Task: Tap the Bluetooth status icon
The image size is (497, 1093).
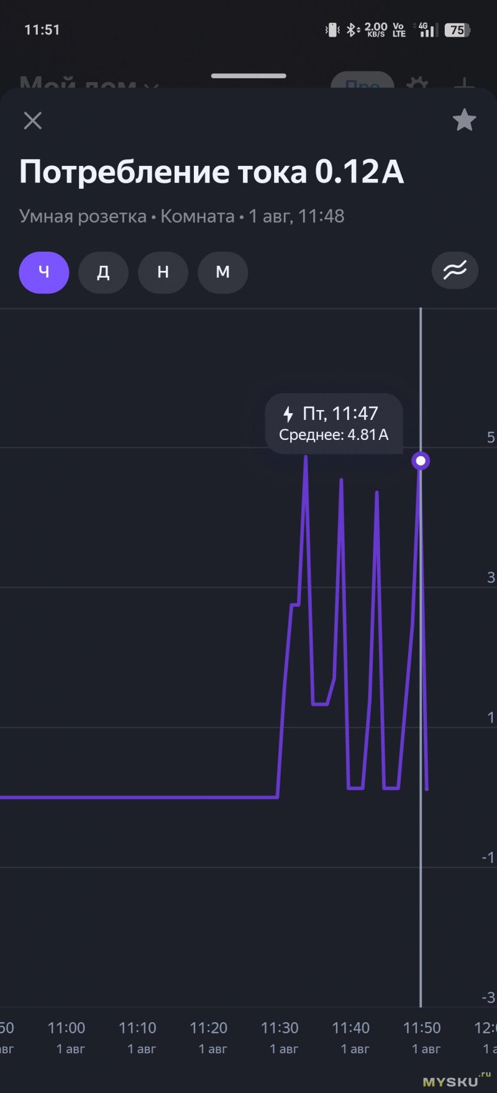Action: point(352,30)
